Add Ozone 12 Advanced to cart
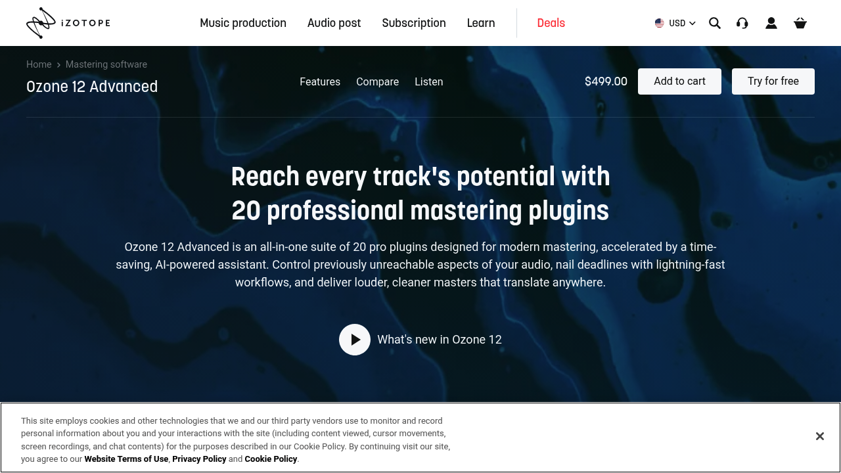Image resolution: width=841 pixels, height=473 pixels. tap(679, 81)
